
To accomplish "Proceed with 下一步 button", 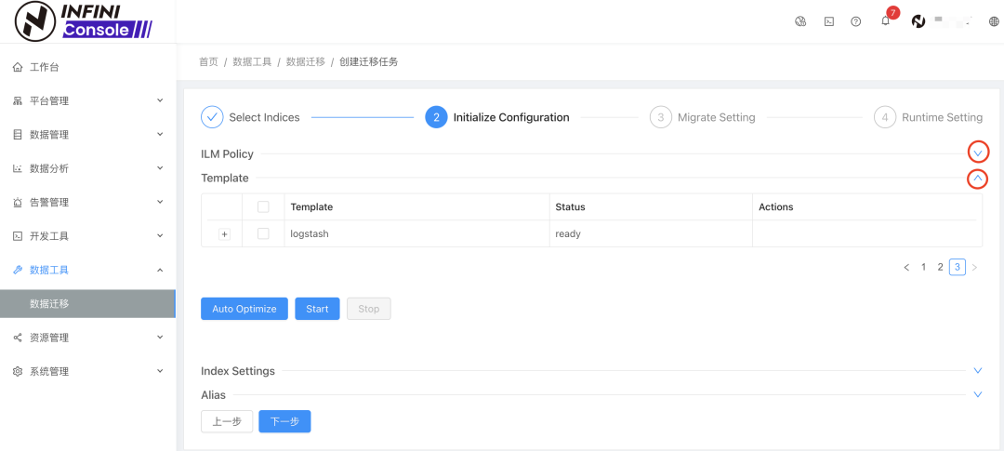I will 285,421.
